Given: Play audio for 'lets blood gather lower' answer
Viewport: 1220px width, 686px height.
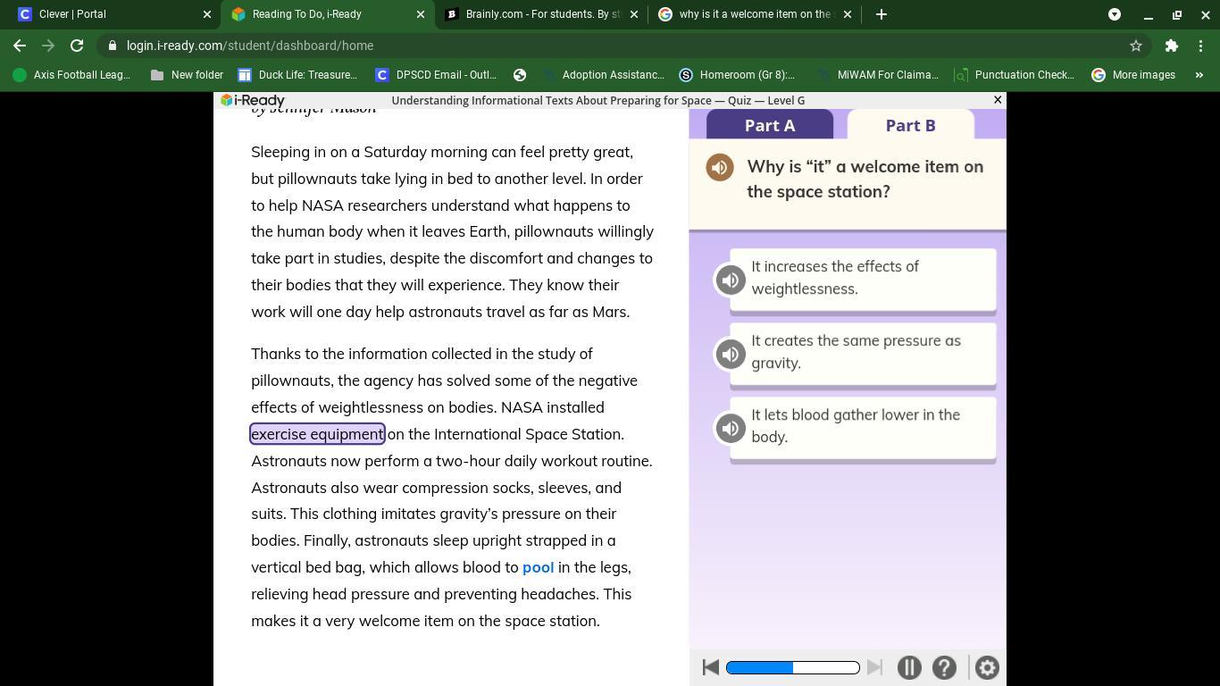Looking at the screenshot, I should (731, 429).
